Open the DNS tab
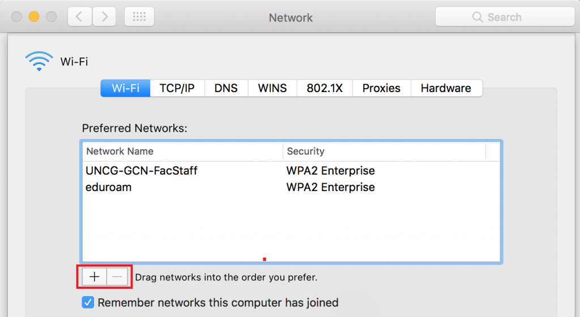 (x=226, y=88)
